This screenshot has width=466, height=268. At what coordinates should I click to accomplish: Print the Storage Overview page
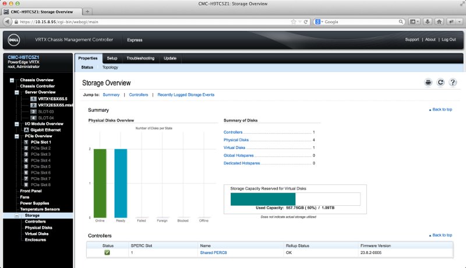(x=428, y=83)
